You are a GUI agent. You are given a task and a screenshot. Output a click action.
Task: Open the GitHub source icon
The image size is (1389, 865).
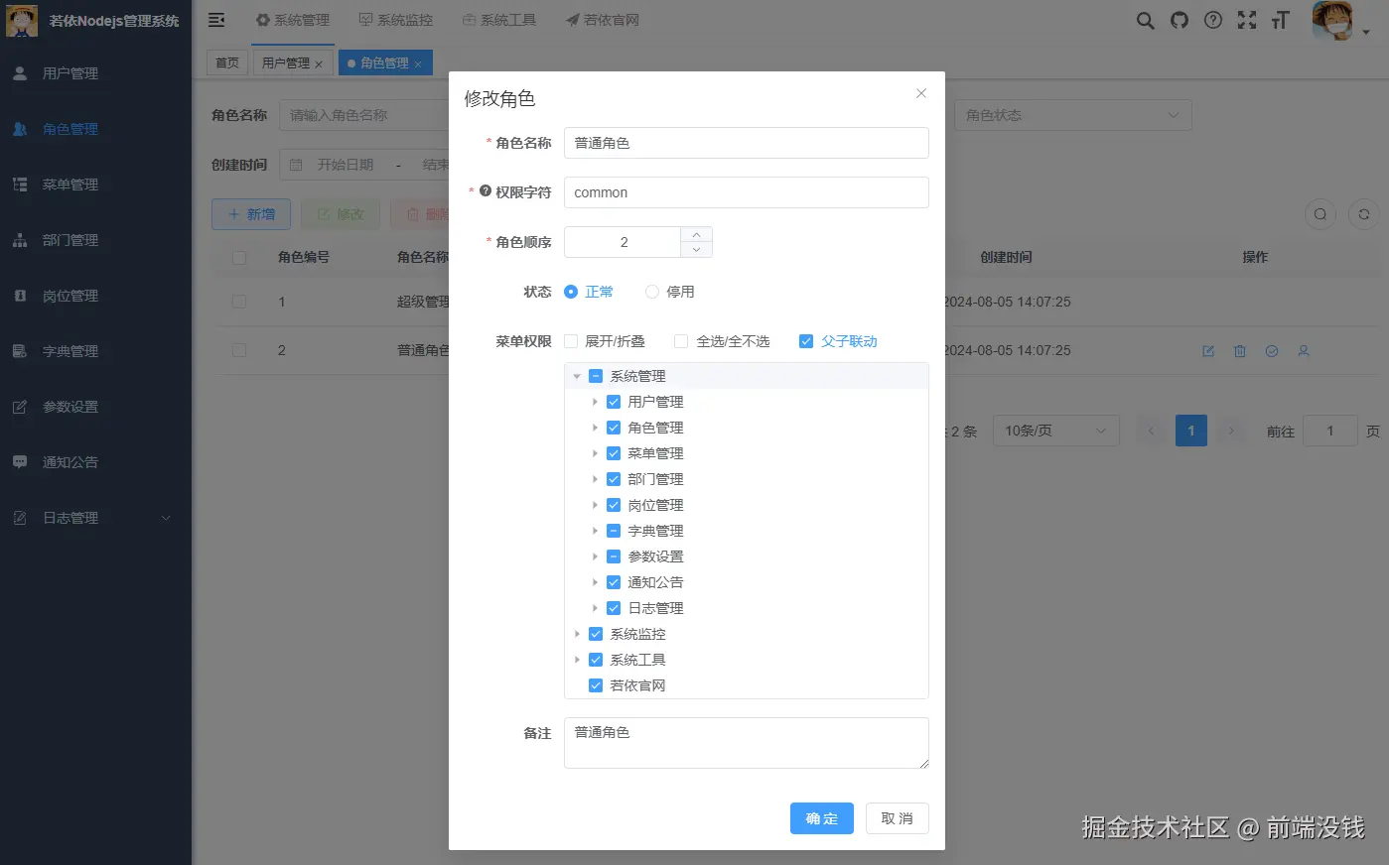1179,20
